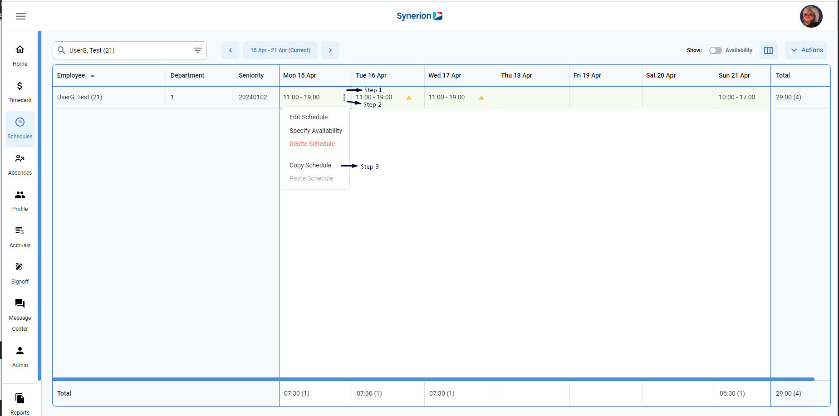Go to the previous week
The height and width of the screenshot is (416, 839).
click(231, 50)
